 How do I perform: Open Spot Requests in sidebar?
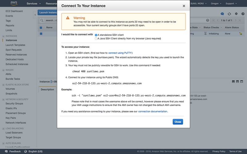[14, 50]
